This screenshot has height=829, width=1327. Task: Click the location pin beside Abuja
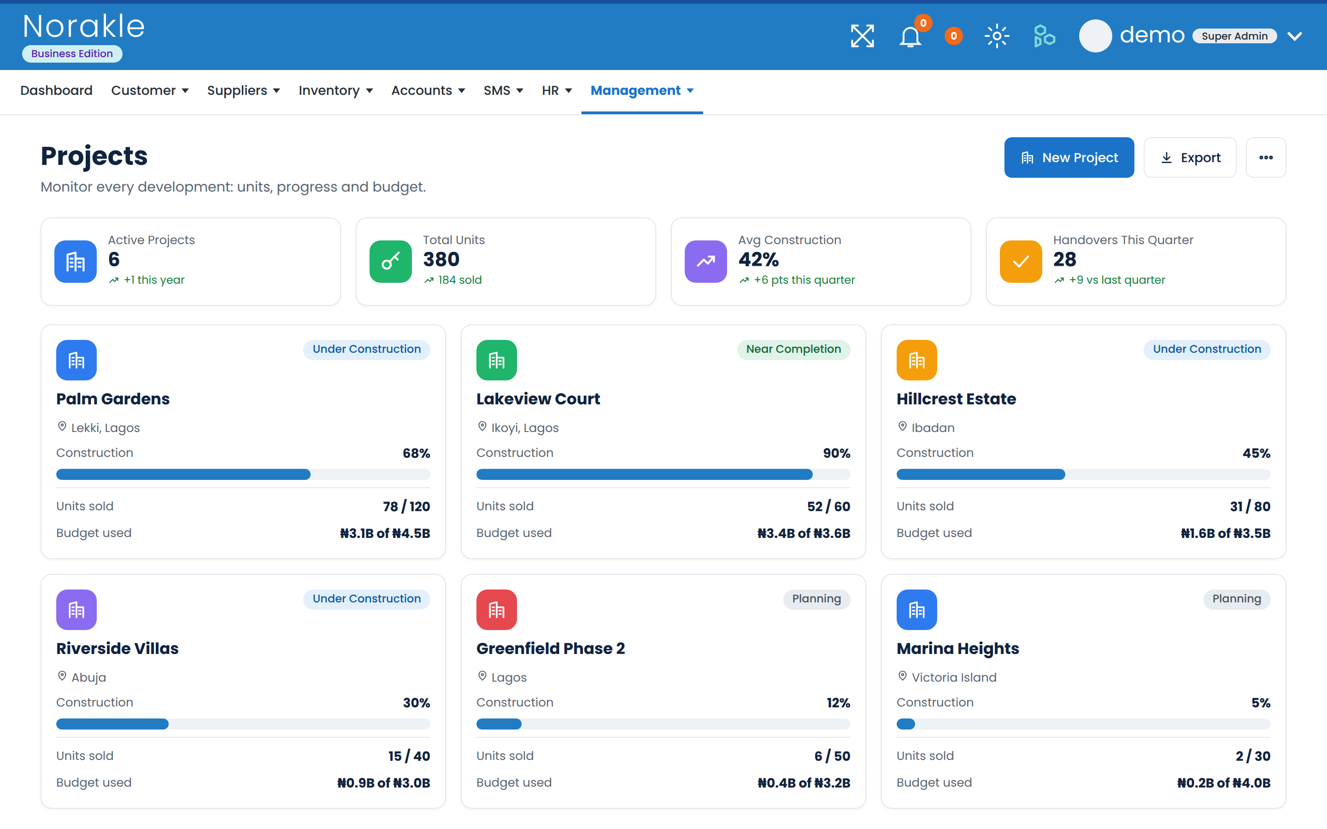pos(62,676)
